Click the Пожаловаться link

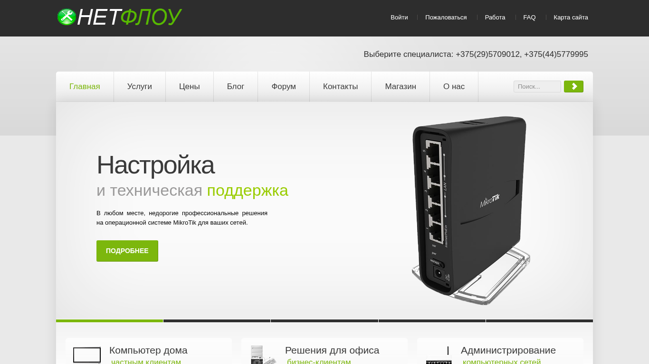click(x=446, y=18)
